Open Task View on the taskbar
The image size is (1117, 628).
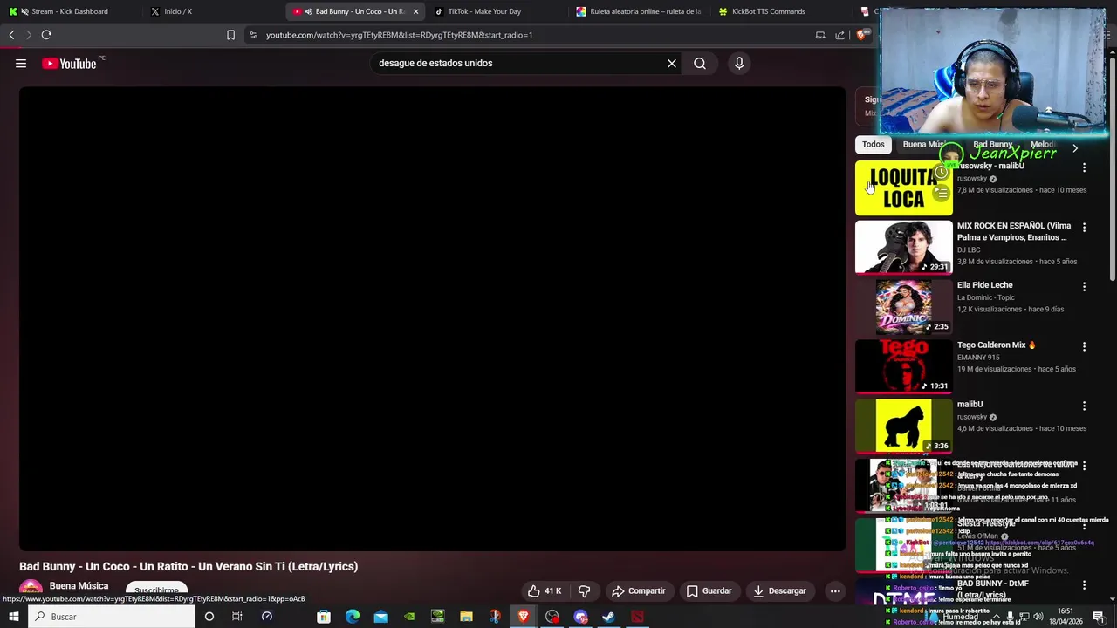[236, 617]
